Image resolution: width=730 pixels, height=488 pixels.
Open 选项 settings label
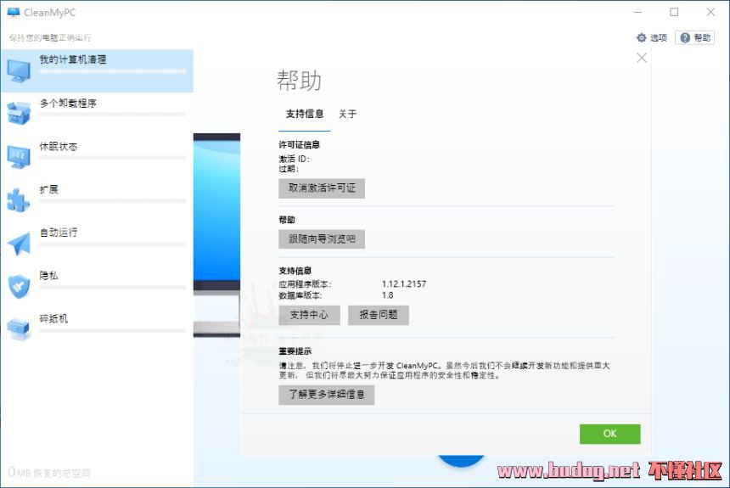659,37
